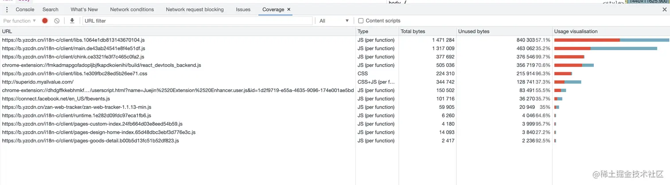The width and height of the screenshot is (670, 185).
Task: Click unused bytes 83 491 55.5%
Action: 535,90
